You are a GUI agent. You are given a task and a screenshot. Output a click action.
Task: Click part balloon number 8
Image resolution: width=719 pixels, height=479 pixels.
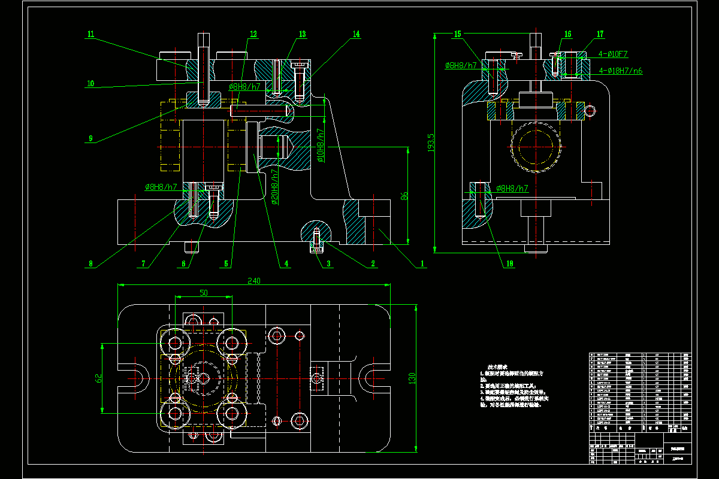click(90, 263)
